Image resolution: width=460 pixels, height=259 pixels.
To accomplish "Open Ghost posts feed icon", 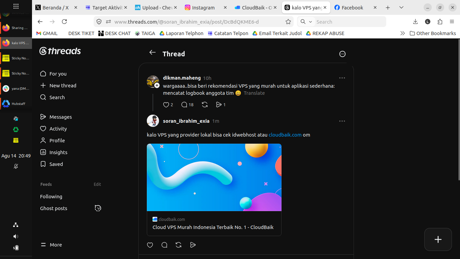I will tap(98, 208).
